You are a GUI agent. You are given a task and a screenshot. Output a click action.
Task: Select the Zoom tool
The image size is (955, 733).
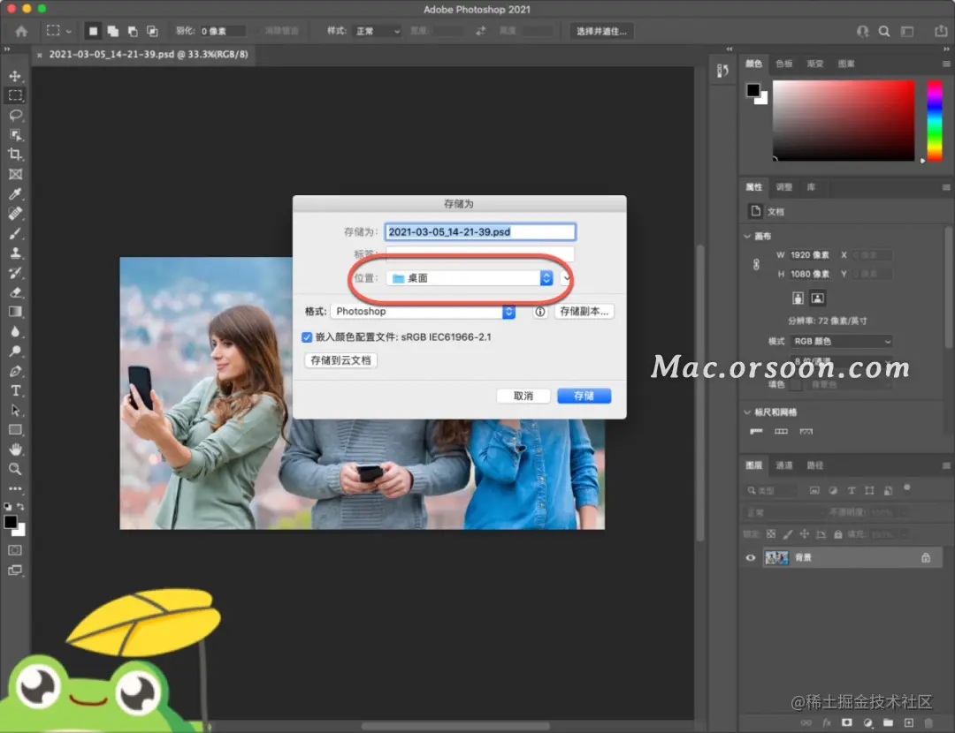point(15,469)
